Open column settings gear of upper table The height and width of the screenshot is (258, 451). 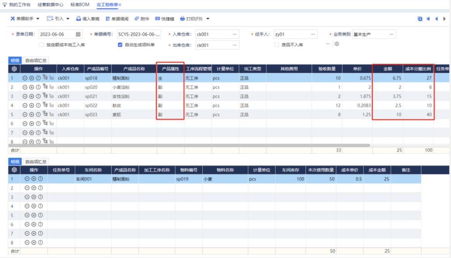click(x=14, y=69)
